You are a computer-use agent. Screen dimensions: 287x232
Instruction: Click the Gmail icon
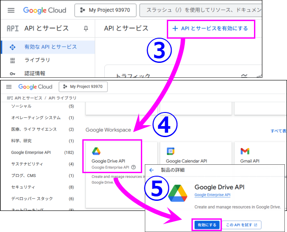pos(245,151)
